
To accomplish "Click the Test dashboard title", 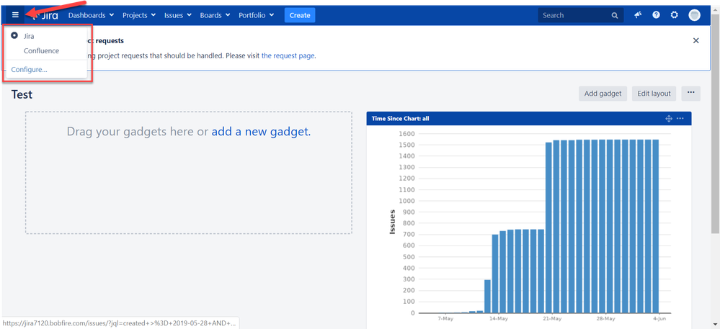I will coord(22,94).
